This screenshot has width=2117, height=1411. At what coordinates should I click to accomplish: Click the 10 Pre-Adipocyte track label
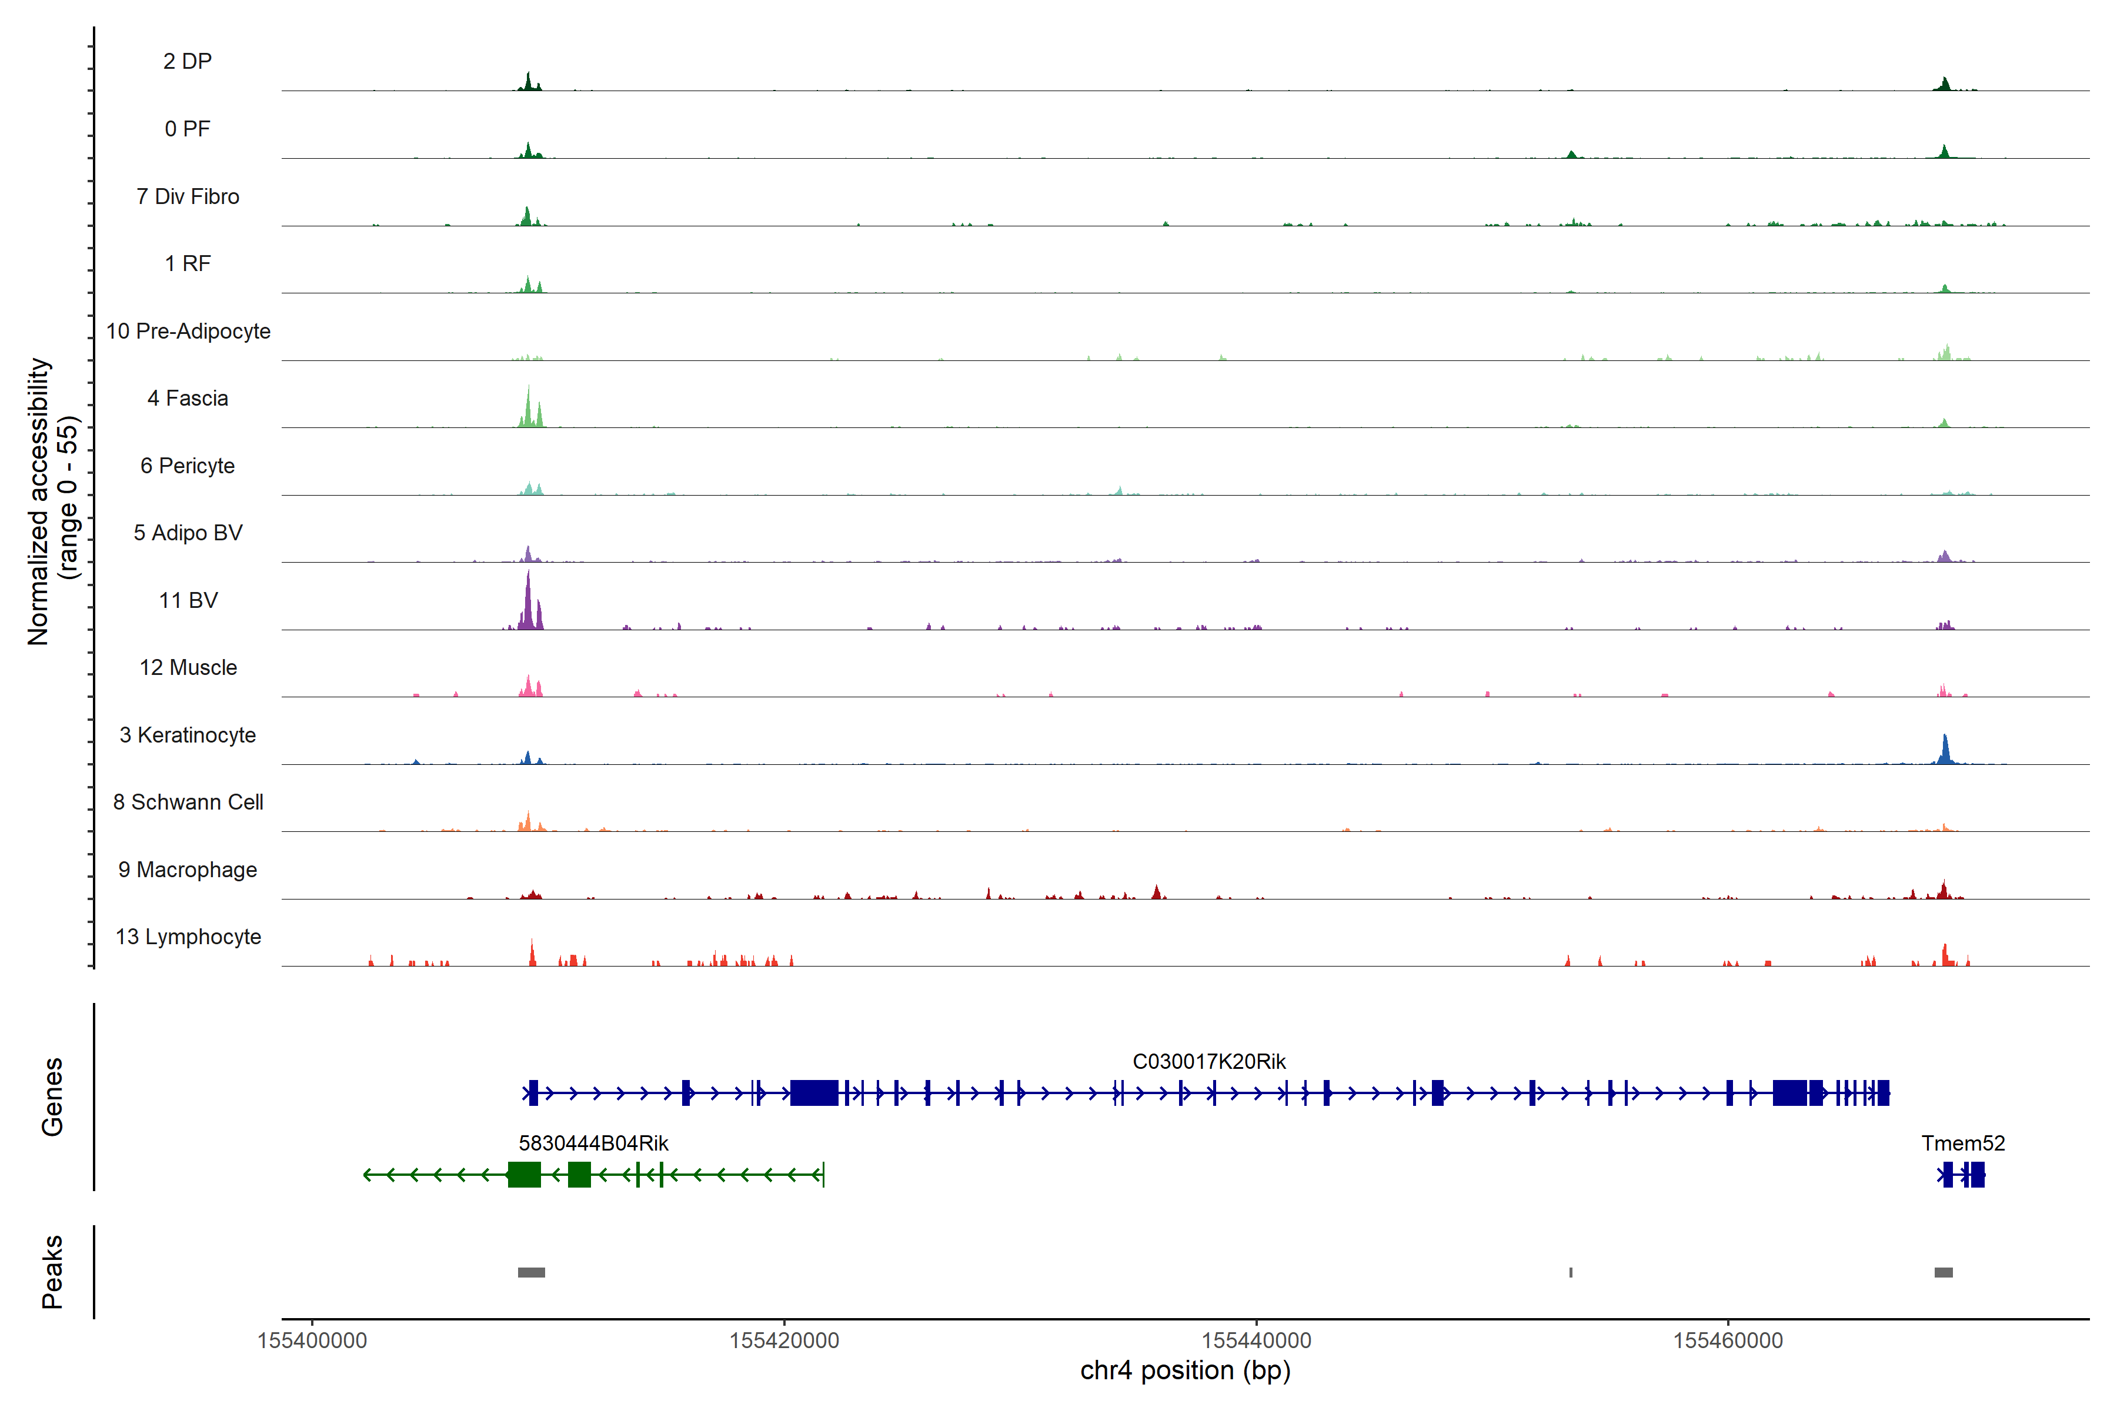click(x=188, y=331)
